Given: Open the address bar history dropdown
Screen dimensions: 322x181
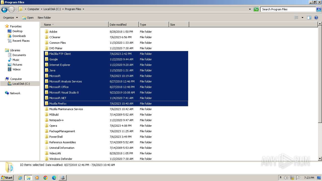Looking at the screenshot, I should pyautogui.click(x=250, y=9).
